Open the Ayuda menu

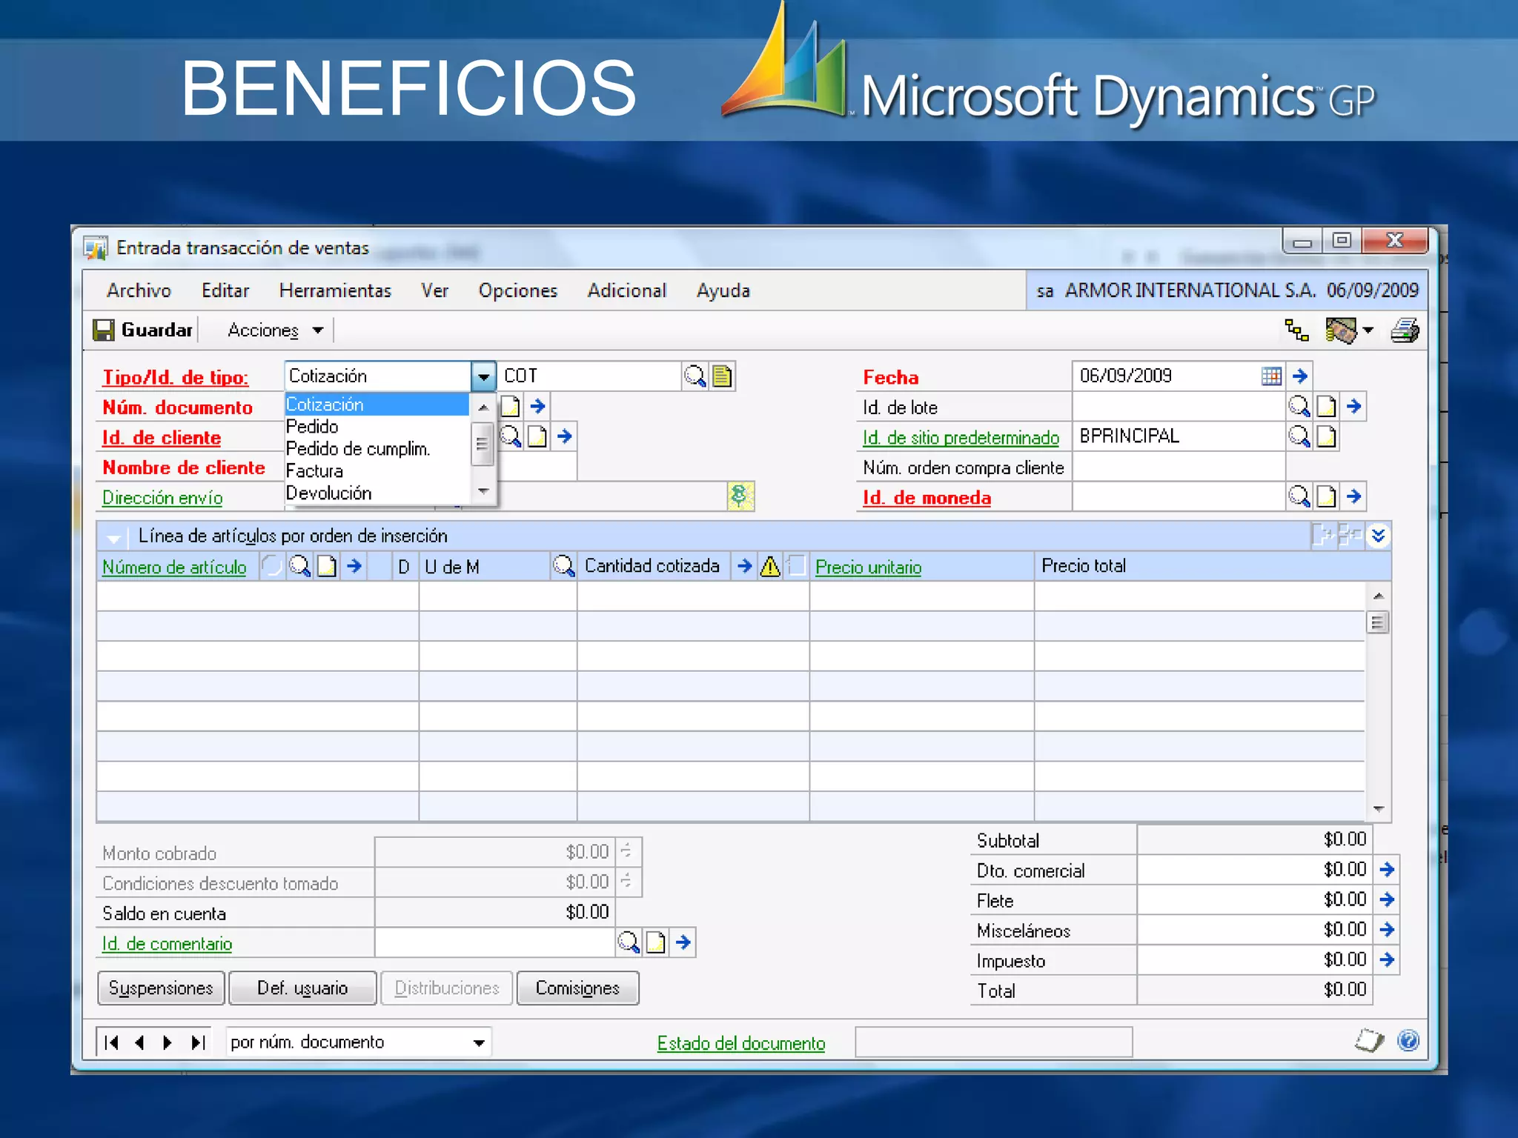click(723, 291)
